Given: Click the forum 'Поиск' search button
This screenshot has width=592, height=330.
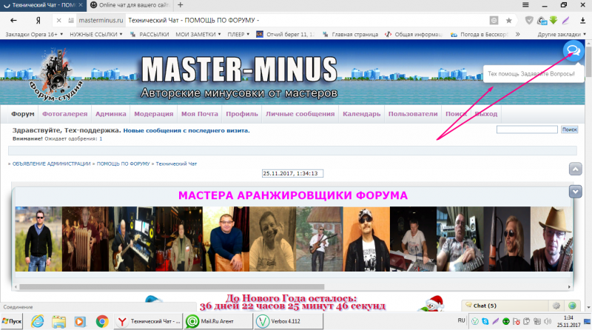Looking at the screenshot, I should click(569, 129).
